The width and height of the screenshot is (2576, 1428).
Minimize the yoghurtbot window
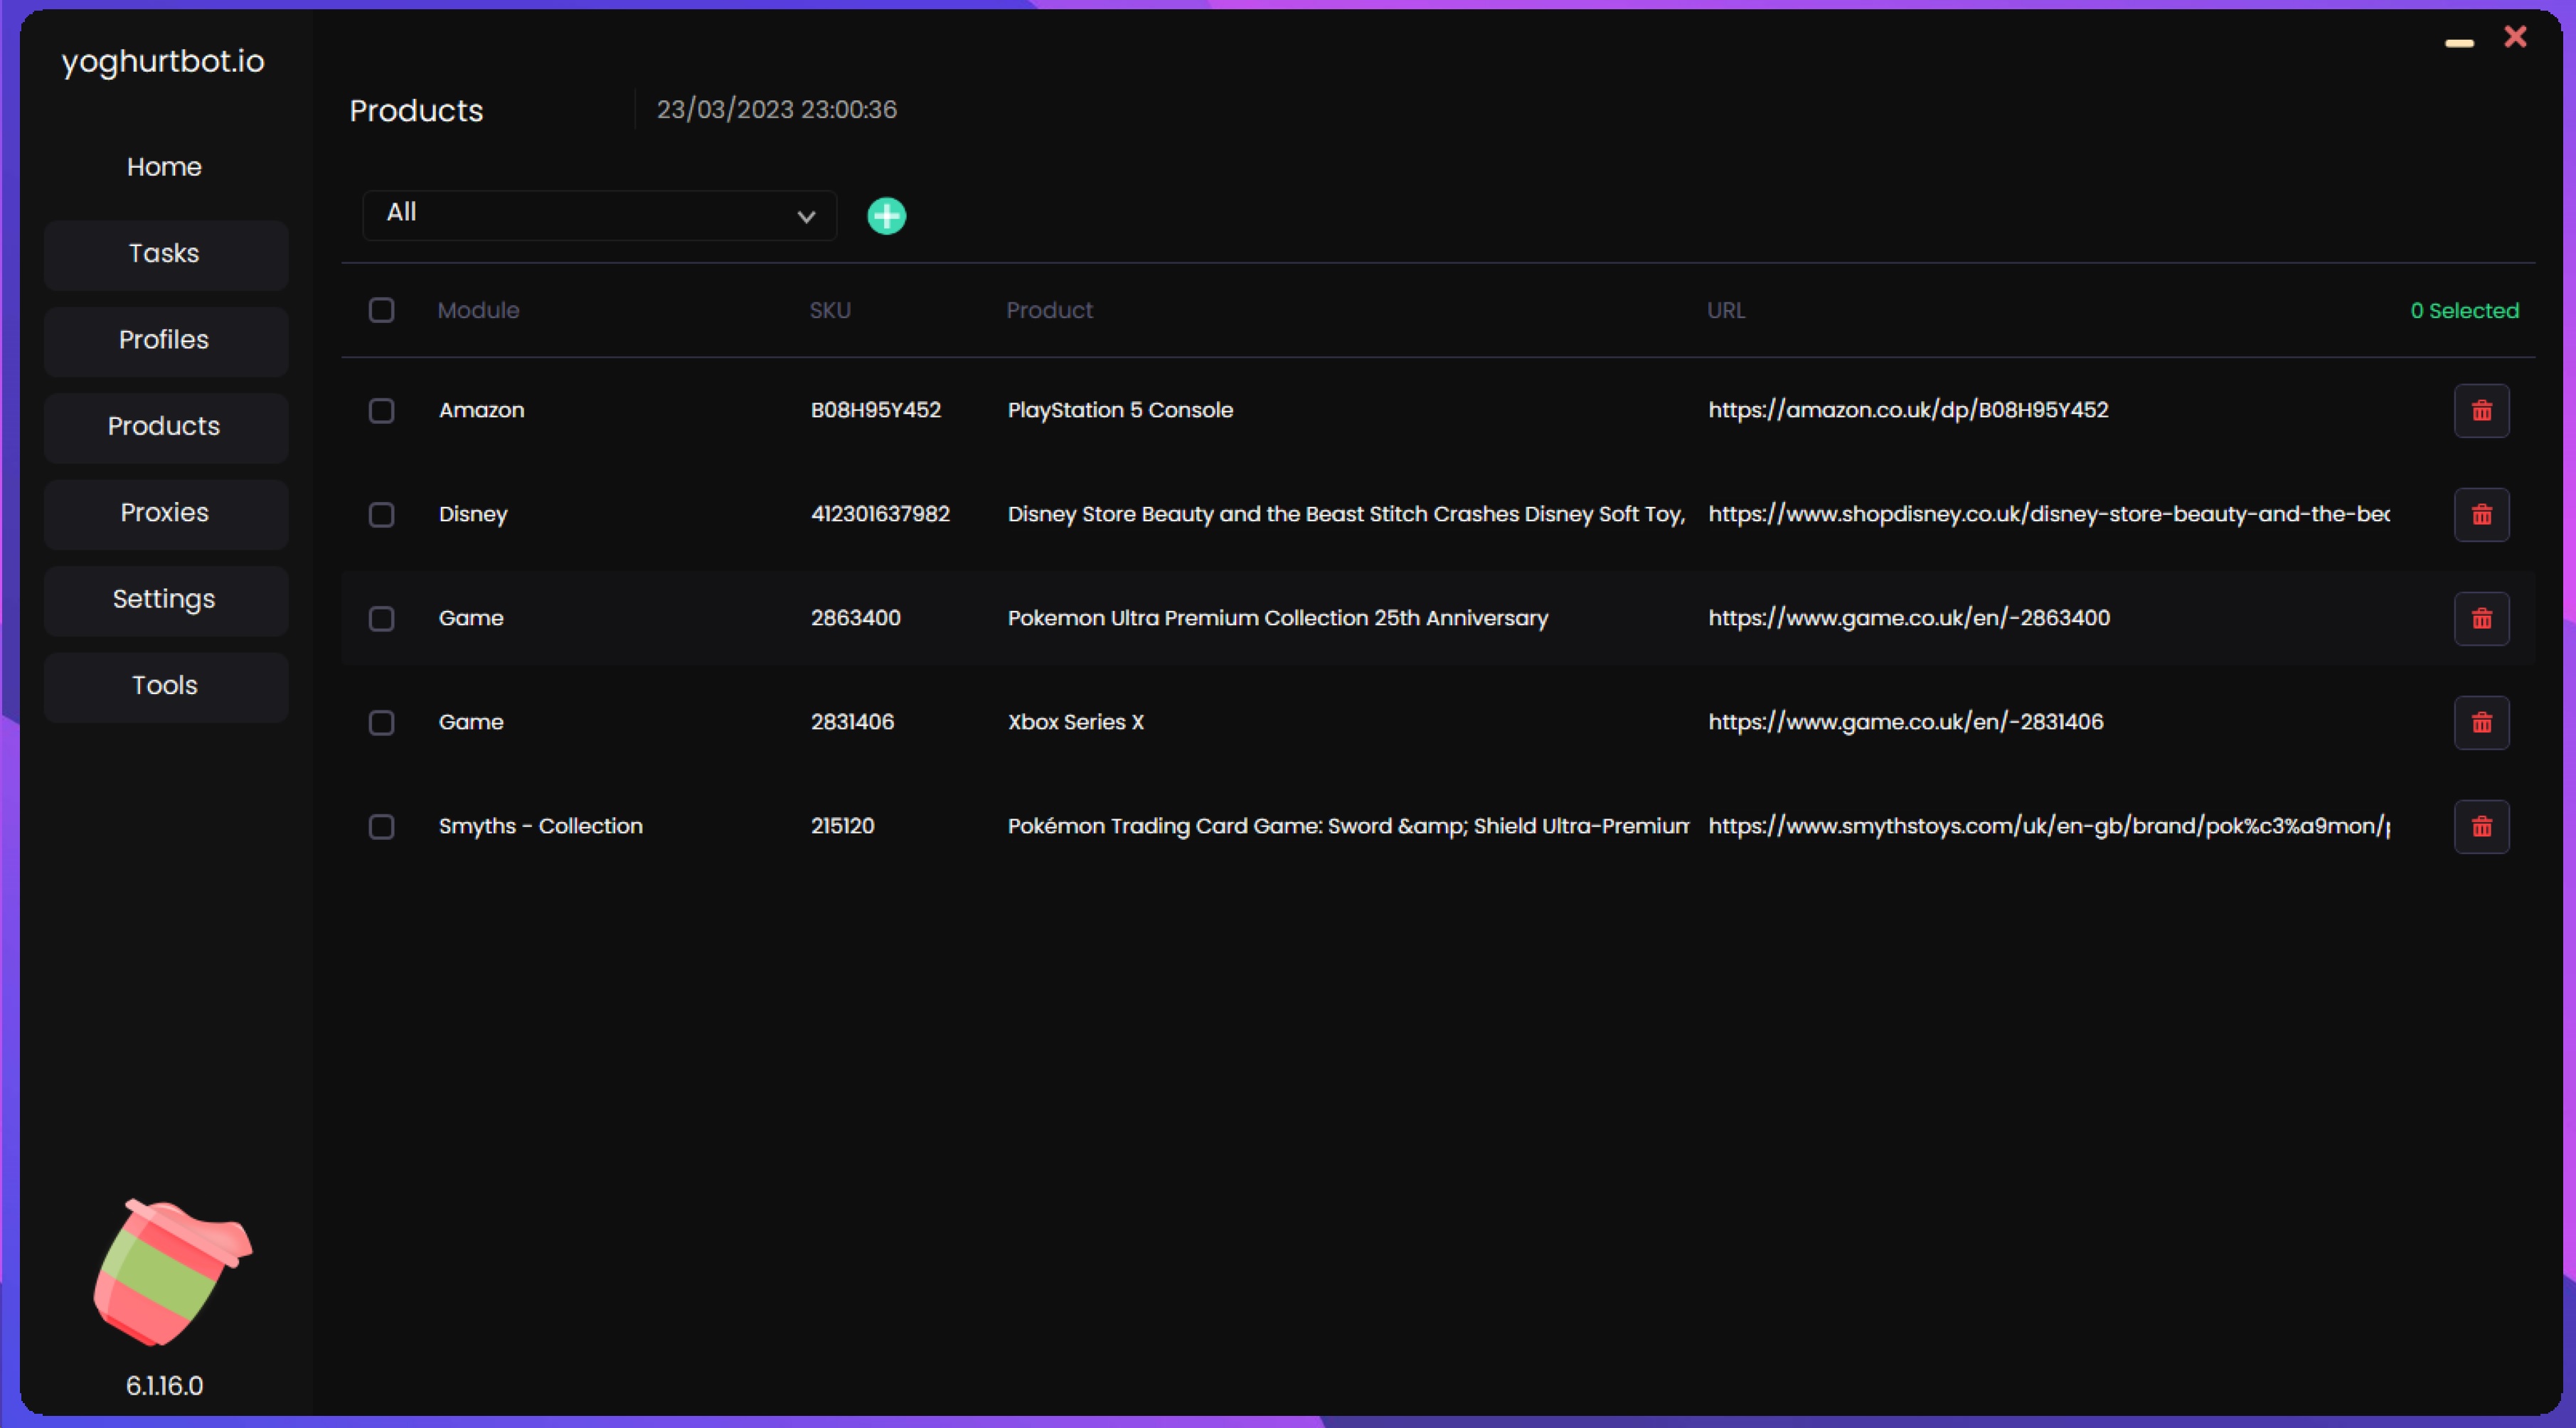coord(2459,43)
